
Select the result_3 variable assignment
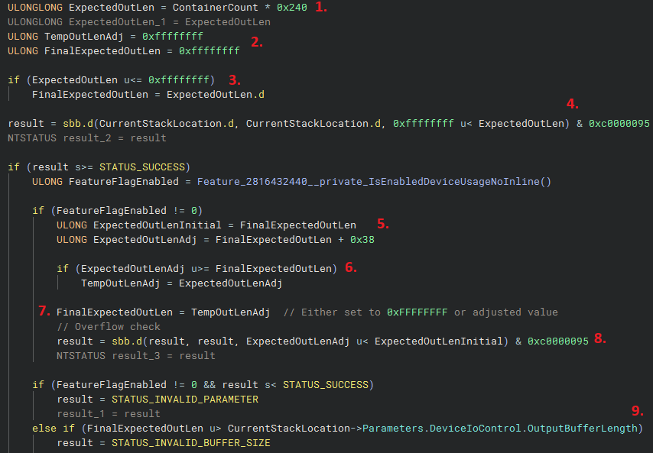[x=135, y=355]
